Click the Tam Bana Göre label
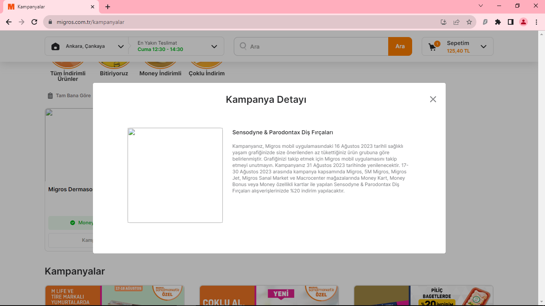 [x=73, y=96]
